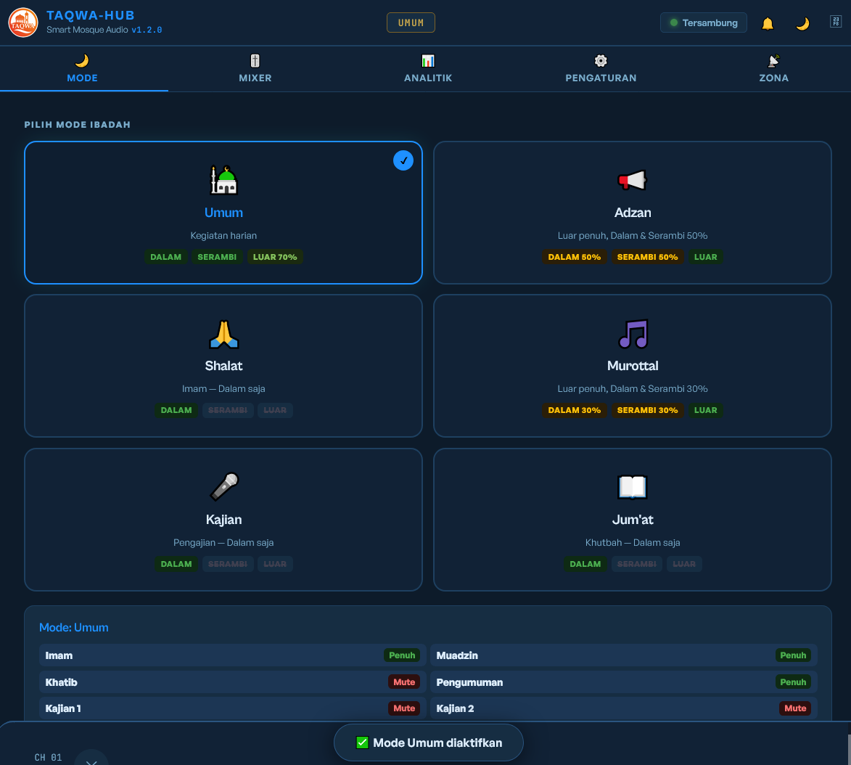851x765 pixels.
Task: Click the open book Jum'at icon
Action: (633, 486)
